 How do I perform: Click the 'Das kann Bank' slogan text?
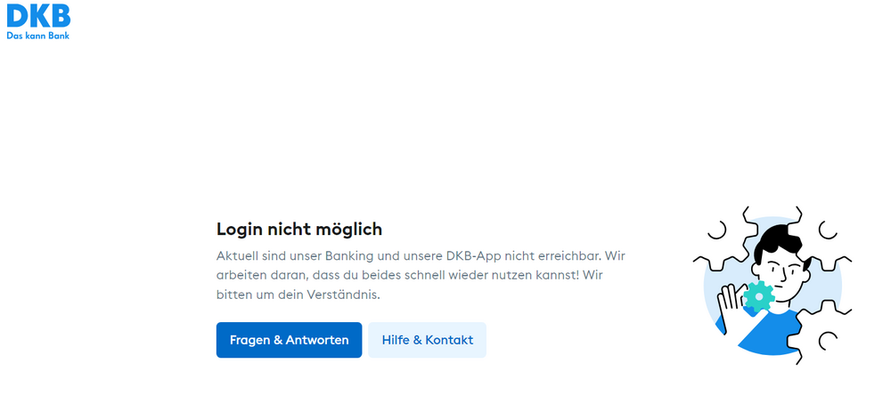tap(38, 36)
